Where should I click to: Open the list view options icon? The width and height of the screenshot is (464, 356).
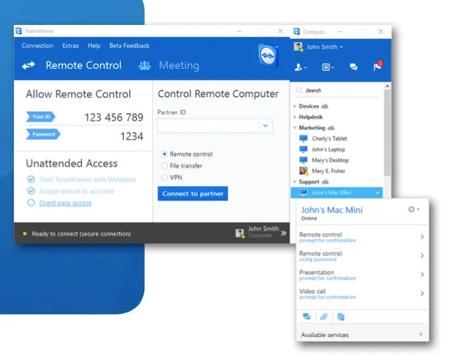[328, 68]
